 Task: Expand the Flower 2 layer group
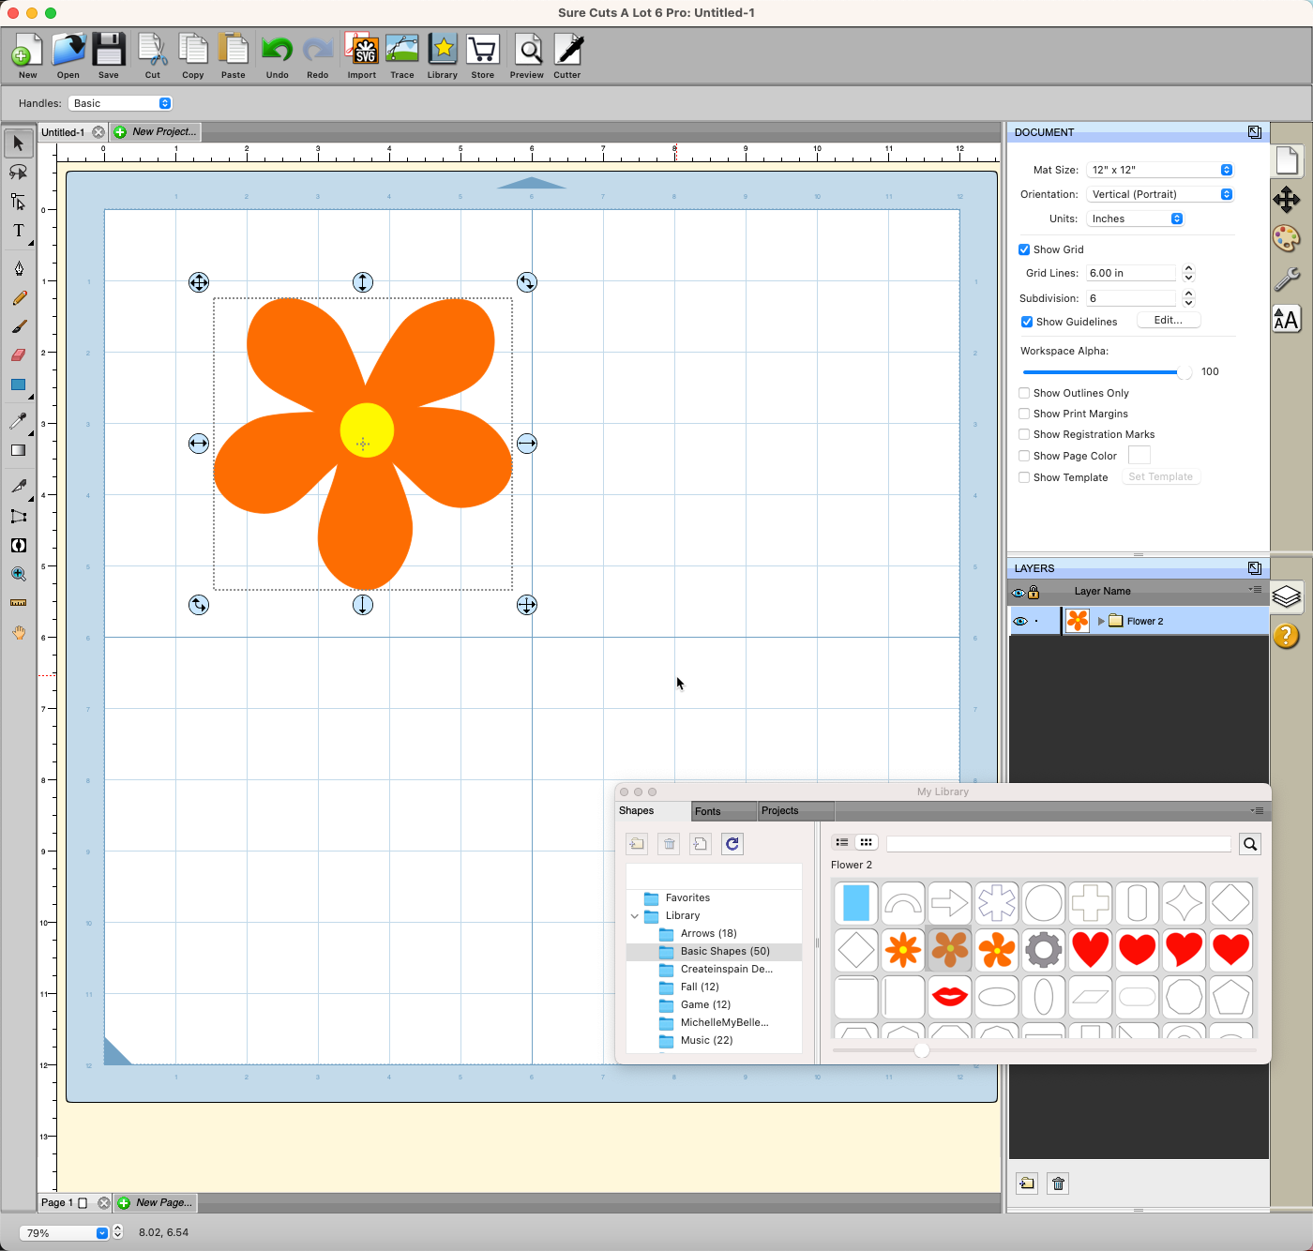pos(1101,621)
